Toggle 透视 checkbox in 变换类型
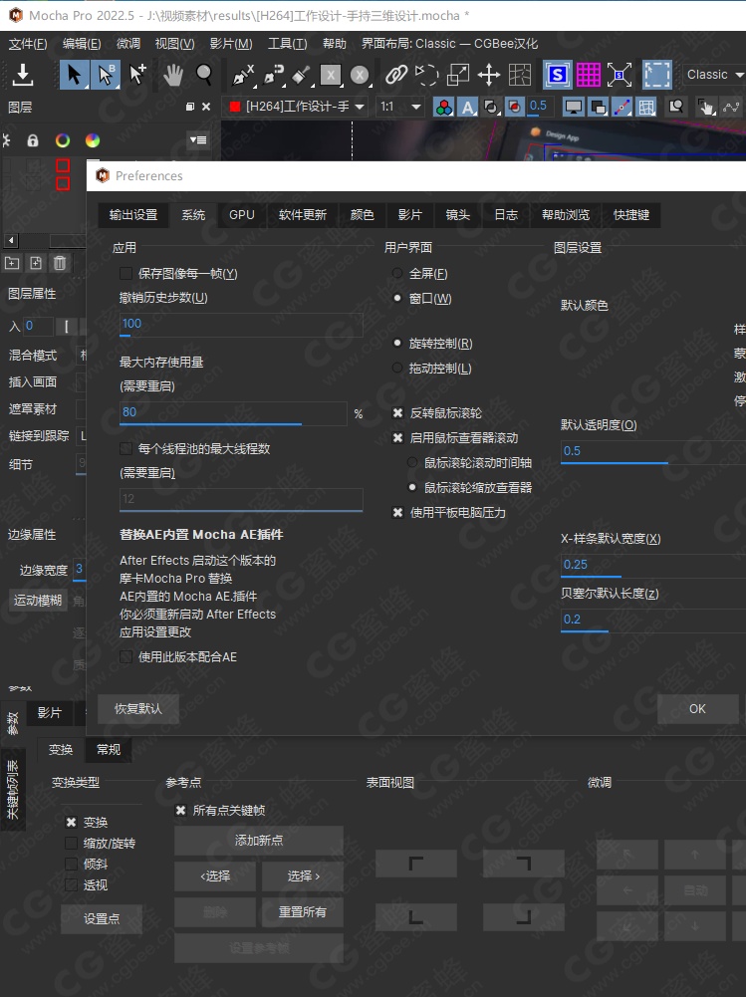Viewport: 746px width, 997px height. (72, 885)
